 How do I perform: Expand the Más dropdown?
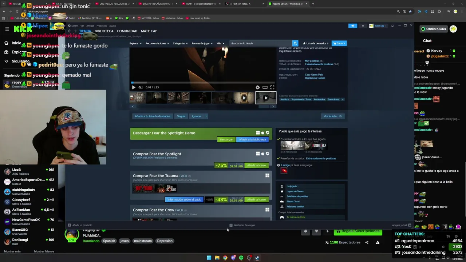220,43
